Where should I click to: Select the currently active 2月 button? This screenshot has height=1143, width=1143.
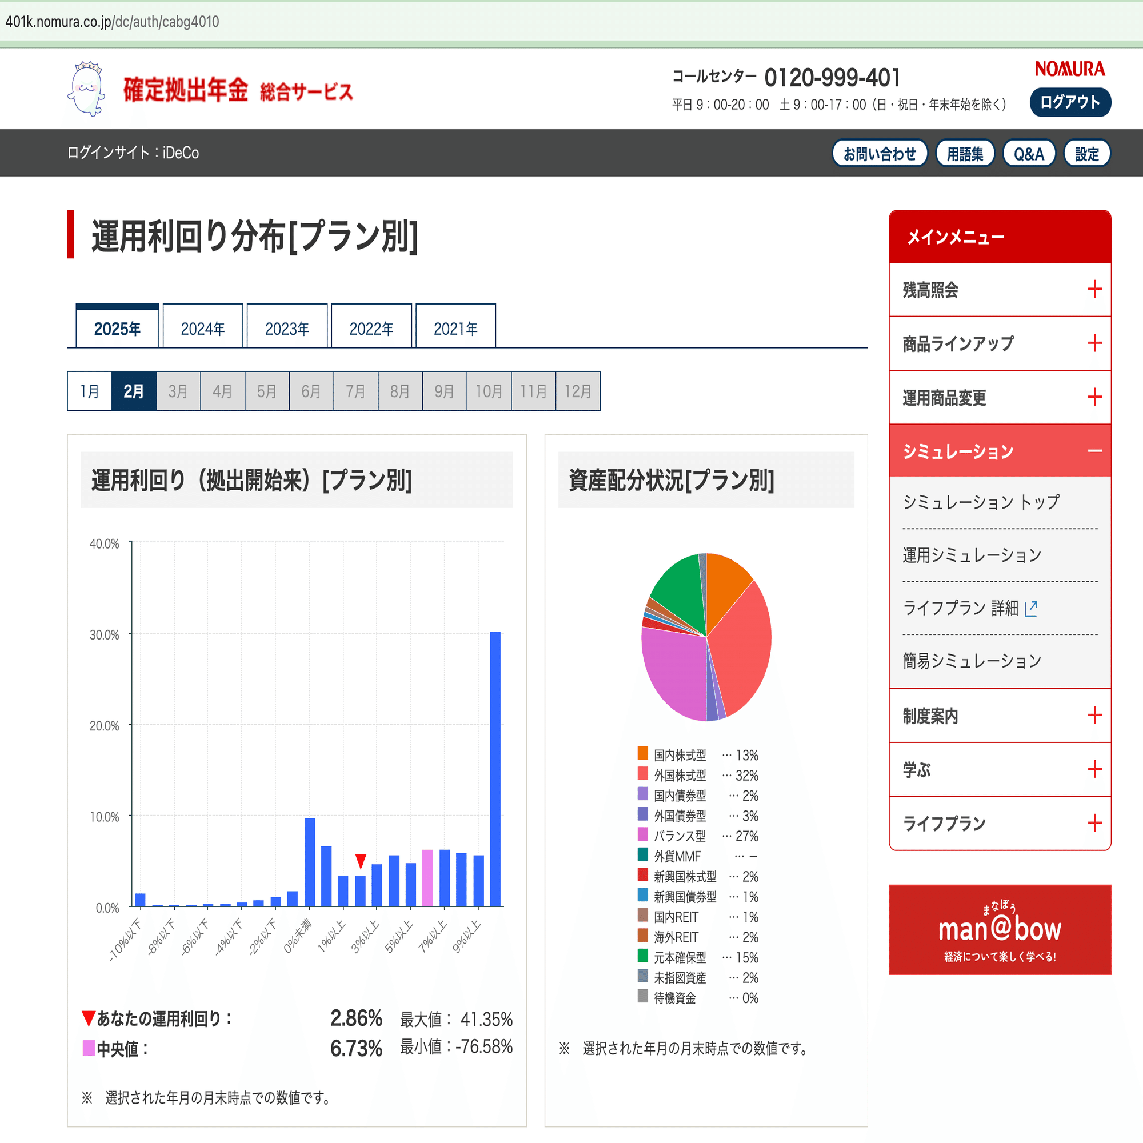point(134,390)
